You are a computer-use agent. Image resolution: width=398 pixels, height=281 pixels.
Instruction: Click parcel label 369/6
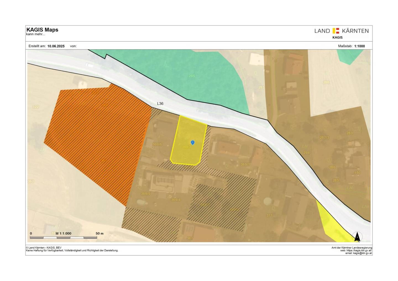(157, 144)
